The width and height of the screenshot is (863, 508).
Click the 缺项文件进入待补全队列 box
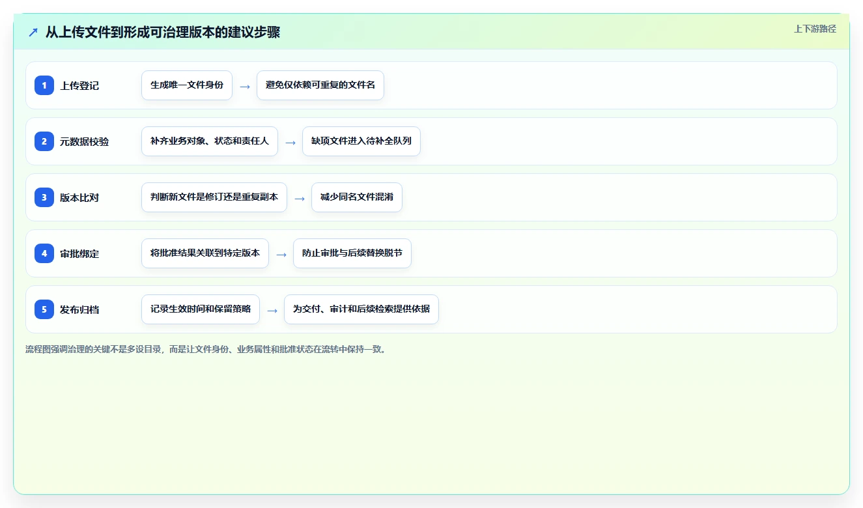point(361,141)
